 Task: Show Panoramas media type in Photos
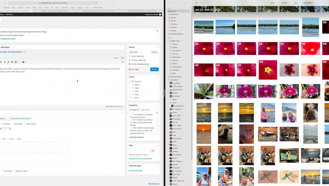tap(176, 57)
